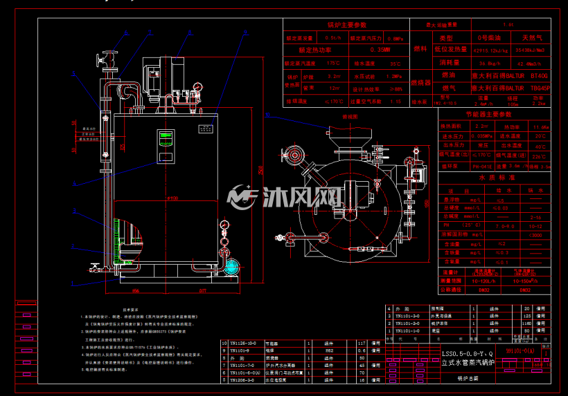
Task: Select the 天然气 fuel type cell
Action: 532,38
